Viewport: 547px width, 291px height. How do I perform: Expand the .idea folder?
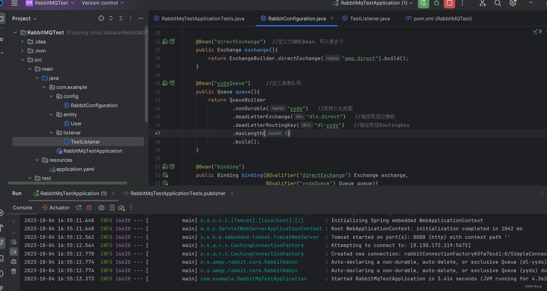pyautogui.click(x=22, y=42)
